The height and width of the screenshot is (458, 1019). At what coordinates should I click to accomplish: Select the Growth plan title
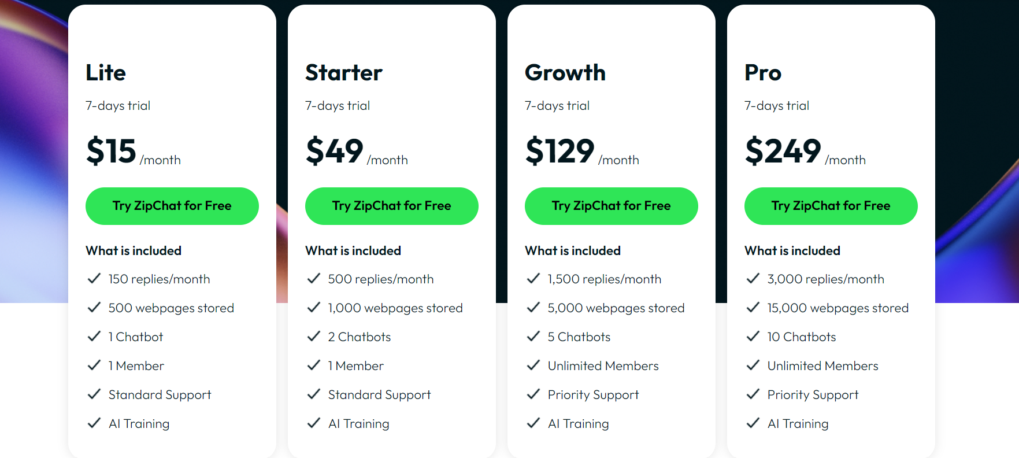click(565, 73)
